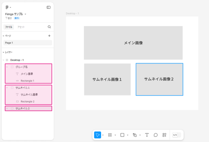Click the text icon beside メイン画像 layer

click(17, 74)
